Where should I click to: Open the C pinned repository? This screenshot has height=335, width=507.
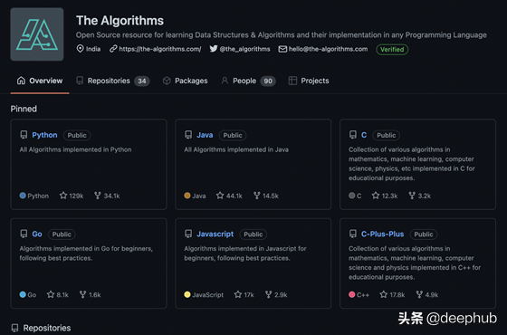pos(364,135)
